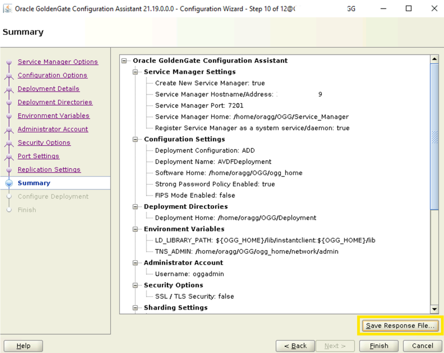Select the Sharding Settings heading
The image size is (444, 353).
176,307
